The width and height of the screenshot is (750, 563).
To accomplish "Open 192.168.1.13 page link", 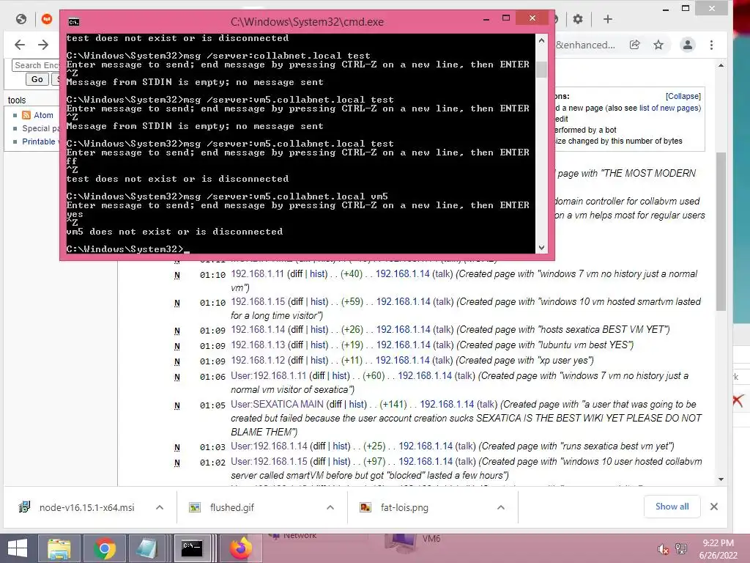I will point(258,345).
